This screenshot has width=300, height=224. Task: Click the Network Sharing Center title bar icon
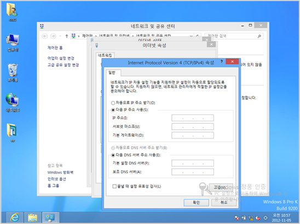point(42,26)
